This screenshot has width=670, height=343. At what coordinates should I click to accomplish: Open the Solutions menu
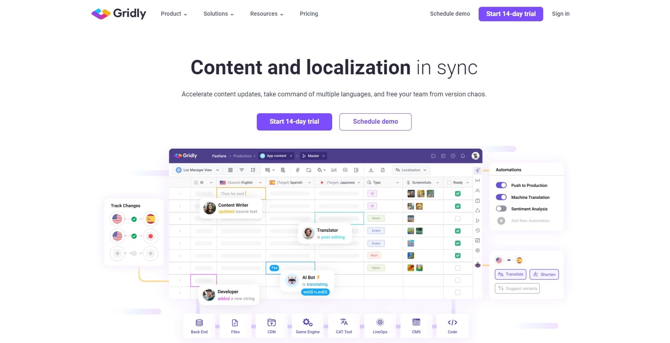coord(219,14)
